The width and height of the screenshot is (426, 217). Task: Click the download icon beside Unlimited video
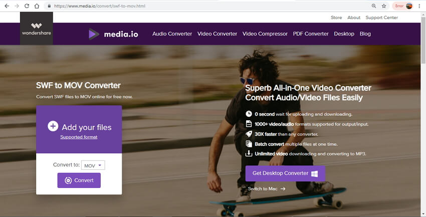249,153
